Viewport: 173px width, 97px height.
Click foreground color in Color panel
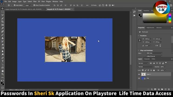coord(139,15)
